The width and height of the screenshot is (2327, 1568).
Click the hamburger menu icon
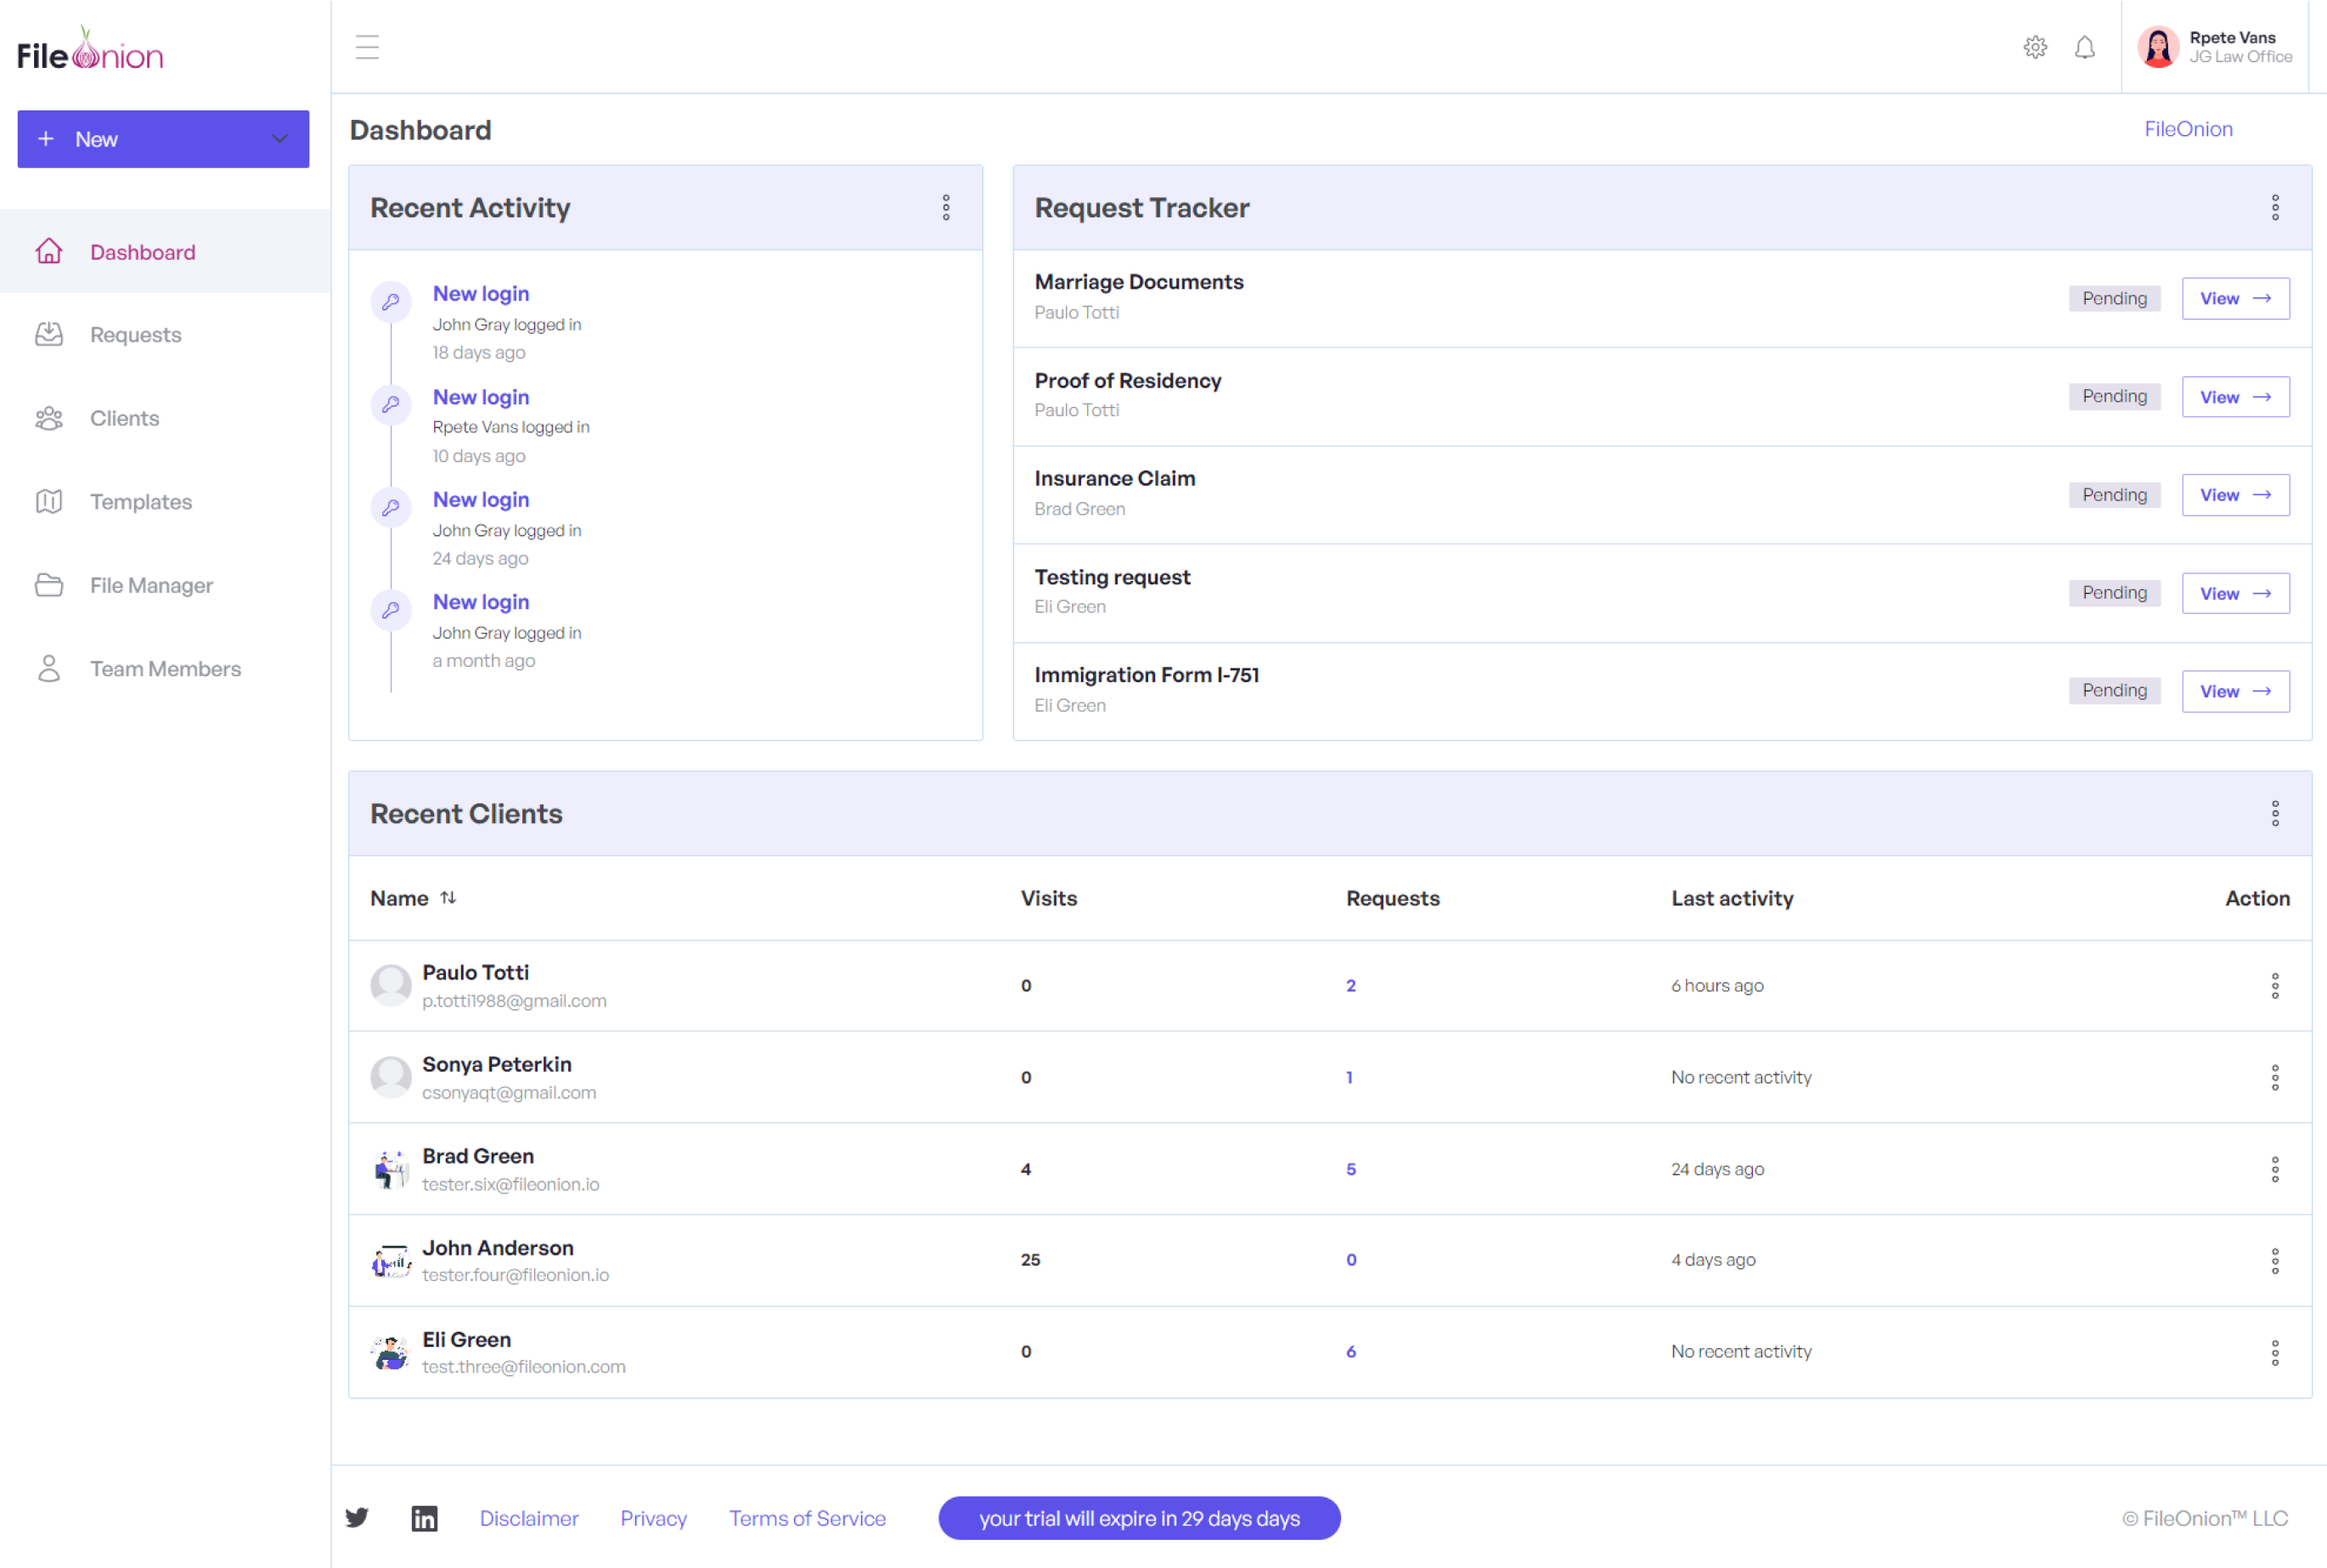click(367, 47)
